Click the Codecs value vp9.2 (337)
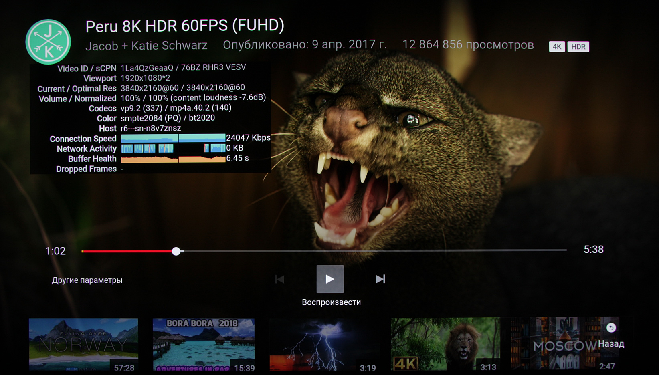This screenshot has width=659, height=375. coord(142,108)
